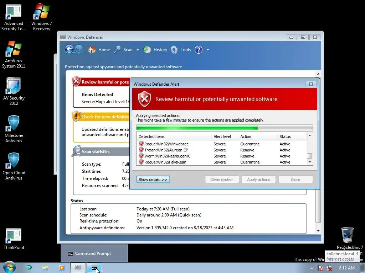Click the 8:12 AM clock
The width and height of the screenshot is (365, 273).
coord(347,268)
